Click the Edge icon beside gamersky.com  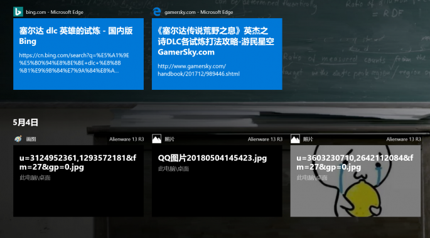click(x=156, y=12)
